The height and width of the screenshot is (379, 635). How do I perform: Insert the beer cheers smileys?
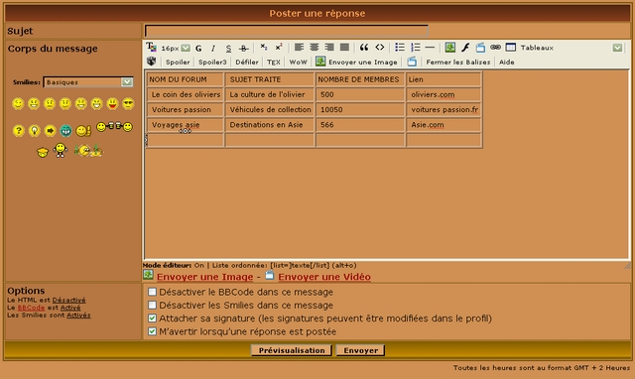(115, 127)
